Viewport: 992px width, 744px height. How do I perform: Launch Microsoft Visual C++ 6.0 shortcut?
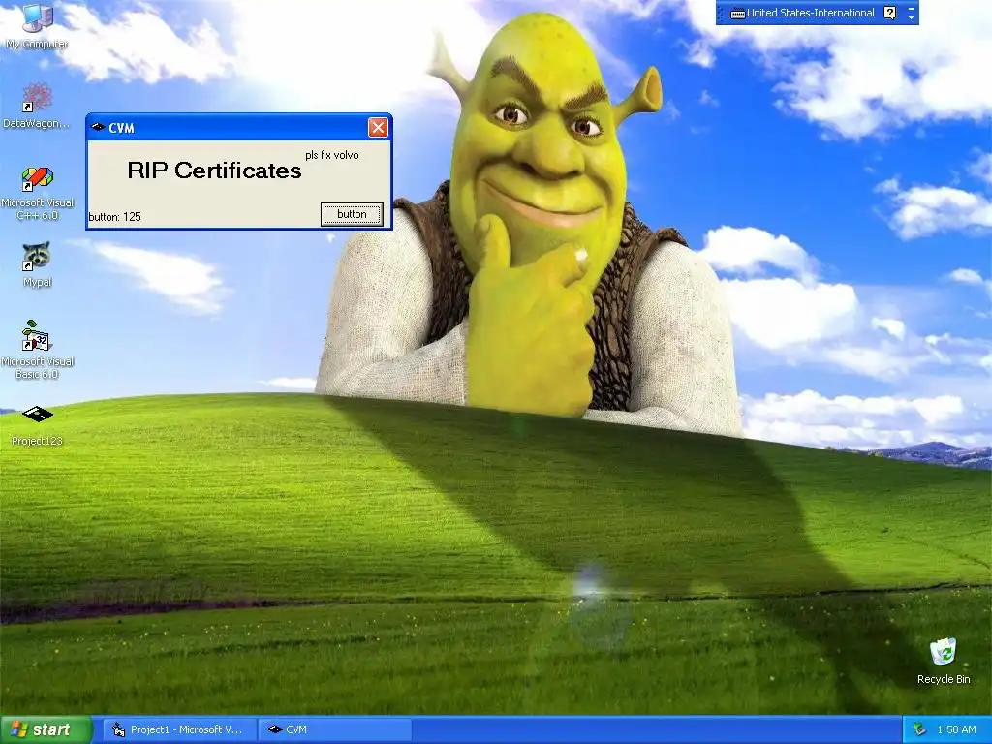pos(37,194)
